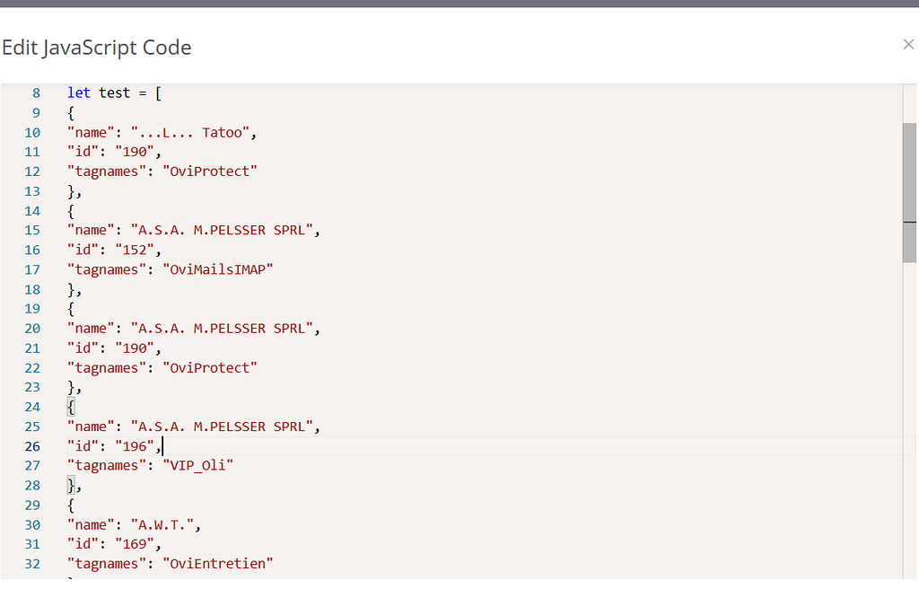Click line number 26 in the gutter
This screenshot has width=919, height=598.
tap(32, 445)
